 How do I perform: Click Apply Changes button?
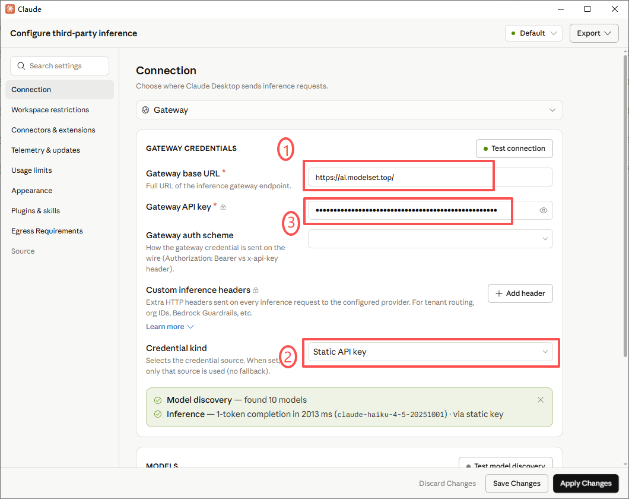(586, 484)
